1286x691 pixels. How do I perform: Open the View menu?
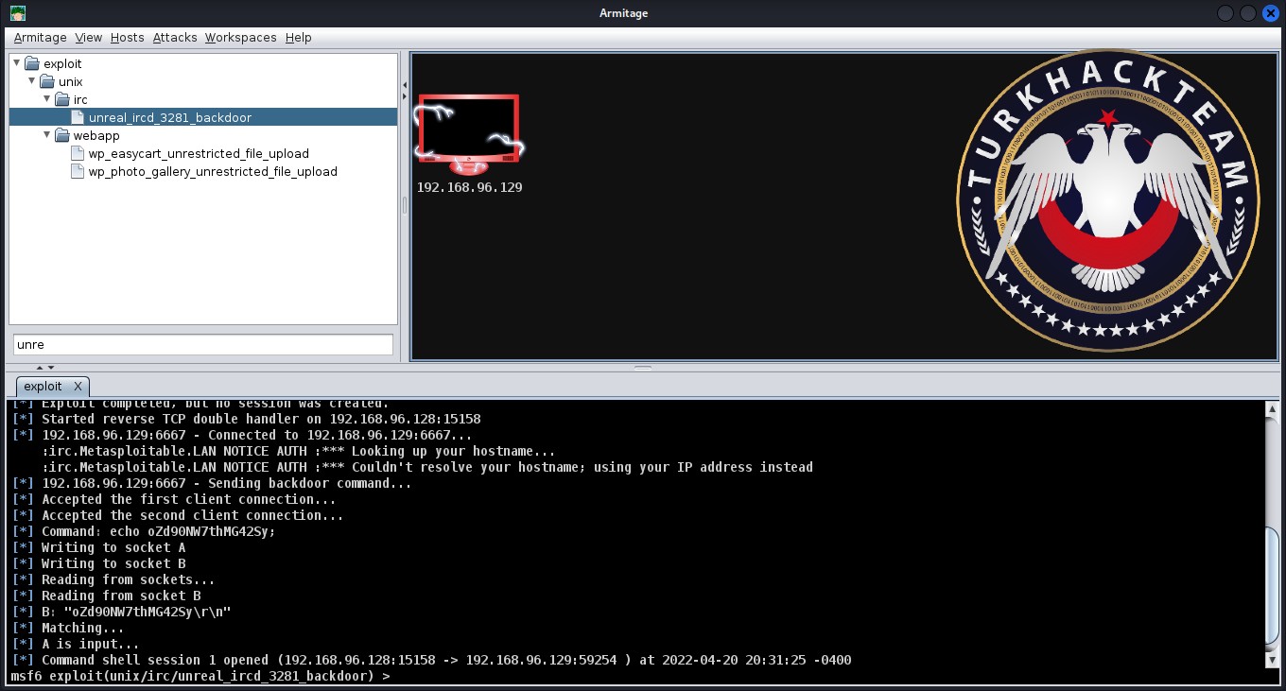click(88, 38)
